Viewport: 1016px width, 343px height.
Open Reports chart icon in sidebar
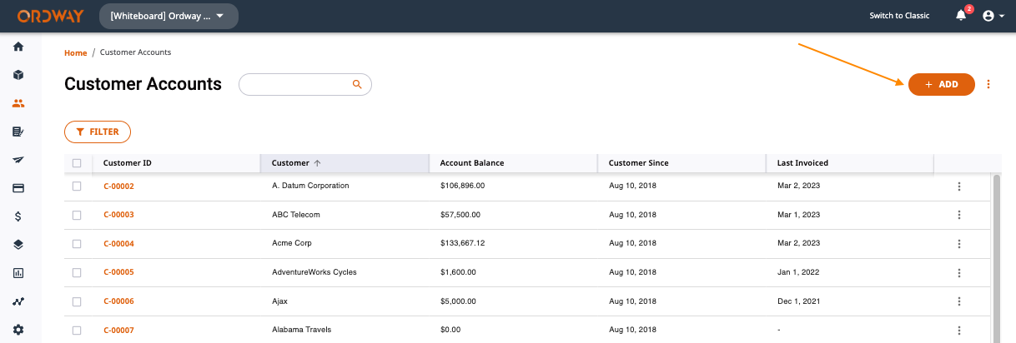point(18,273)
